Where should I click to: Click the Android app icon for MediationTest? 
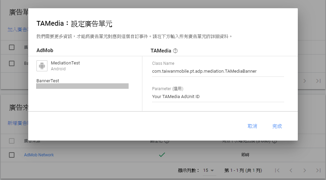pos(42,66)
